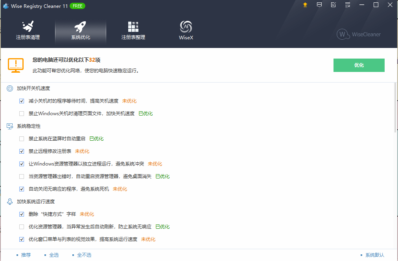The width and height of the screenshot is (398, 261).
Task: Click the WiseCleaner logo
Action: [x=359, y=34]
